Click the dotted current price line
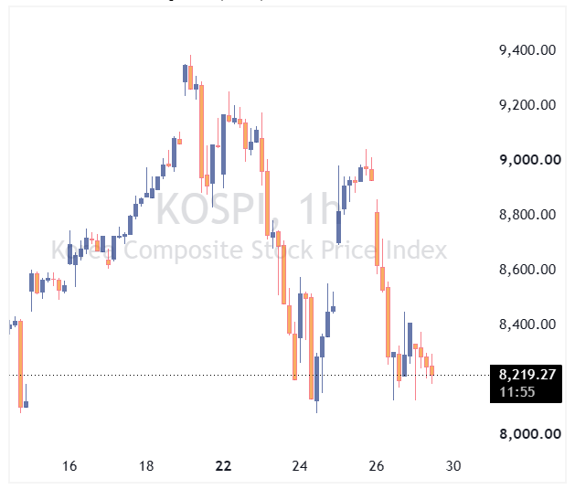Screen dimensions: 575x500 coord(249,375)
